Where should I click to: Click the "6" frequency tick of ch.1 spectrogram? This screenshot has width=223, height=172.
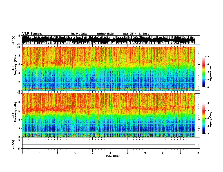[19, 64]
